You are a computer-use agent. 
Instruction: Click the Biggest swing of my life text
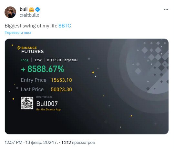click(x=31, y=26)
